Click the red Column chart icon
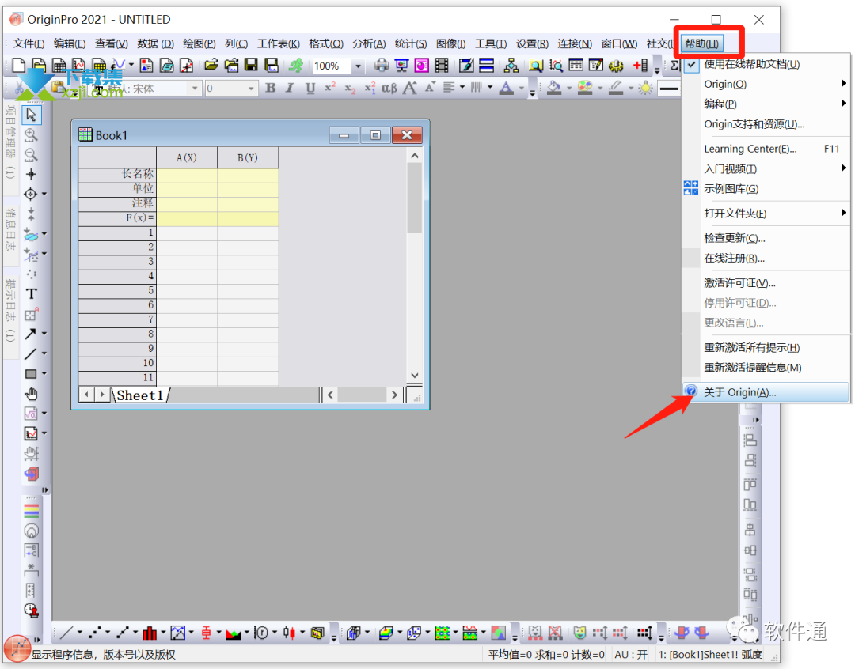 [x=150, y=633]
